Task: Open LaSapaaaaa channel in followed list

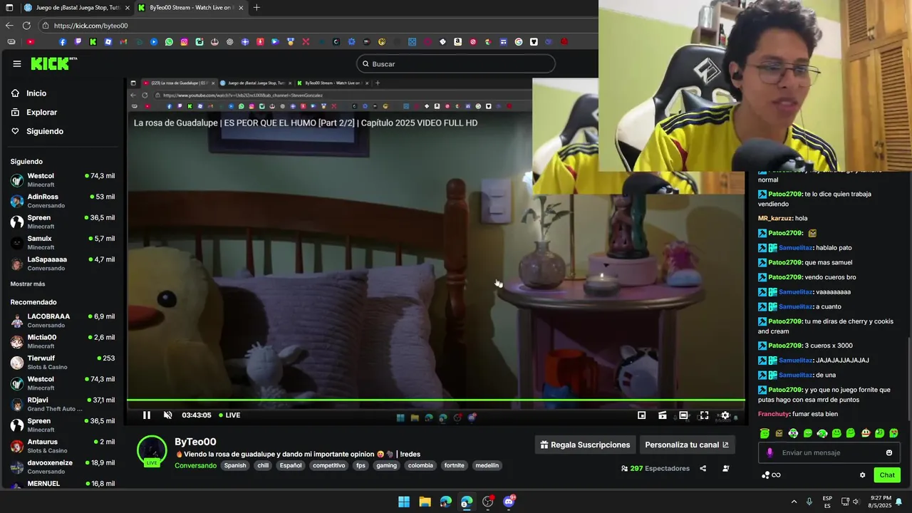Action: (63, 264)
